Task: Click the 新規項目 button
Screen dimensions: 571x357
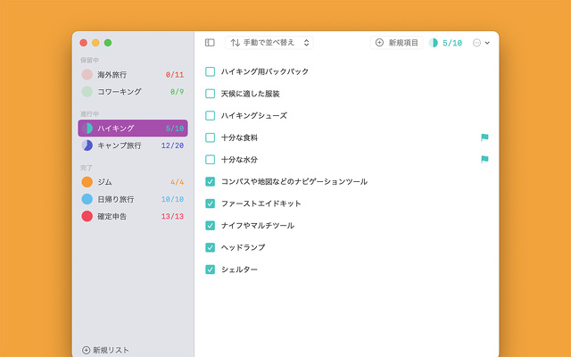Action: tap(396, 42)
